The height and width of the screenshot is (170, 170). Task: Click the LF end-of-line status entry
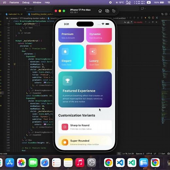[x=155, y=154]
